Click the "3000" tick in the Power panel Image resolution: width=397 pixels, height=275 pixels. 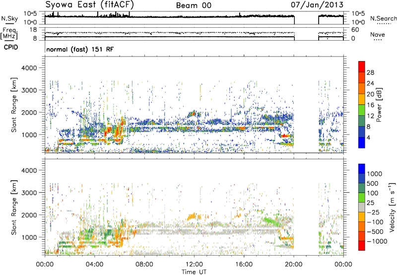click(29, 90)
